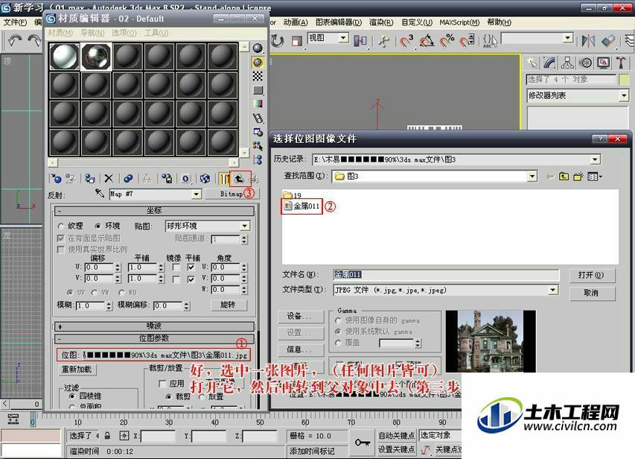Click Angle Snap toggle icon
The width and height of the screenshot is (635, 459).
tap(427, 40)
